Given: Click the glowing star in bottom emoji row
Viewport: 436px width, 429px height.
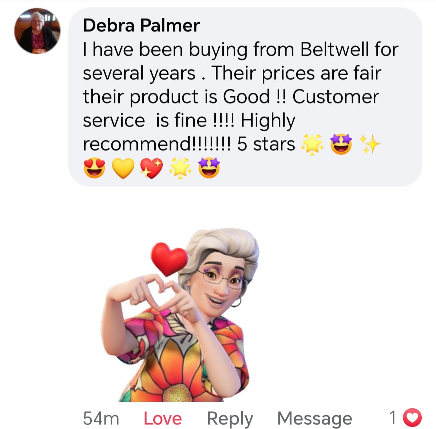Looking at the screenshot, I should (181, 168).
